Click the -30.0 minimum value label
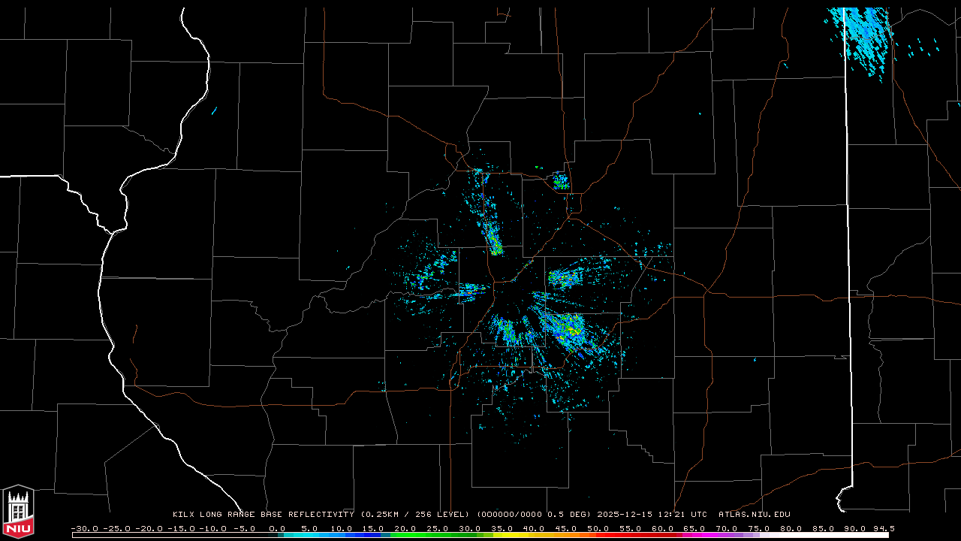The image size is (961, 541). click(x=83, y=528)
